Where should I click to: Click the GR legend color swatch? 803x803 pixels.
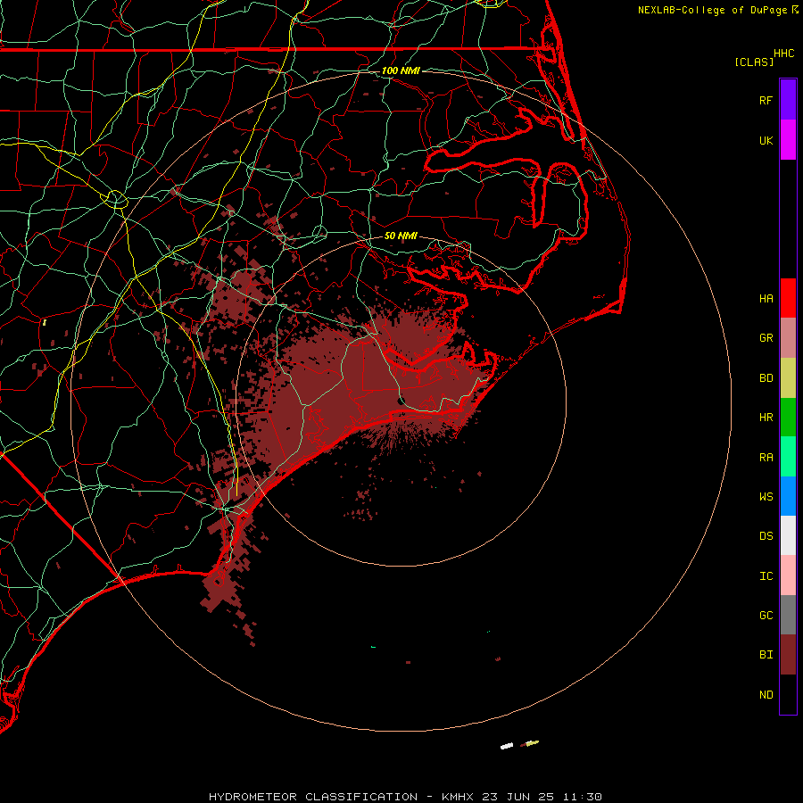[788, 338]
